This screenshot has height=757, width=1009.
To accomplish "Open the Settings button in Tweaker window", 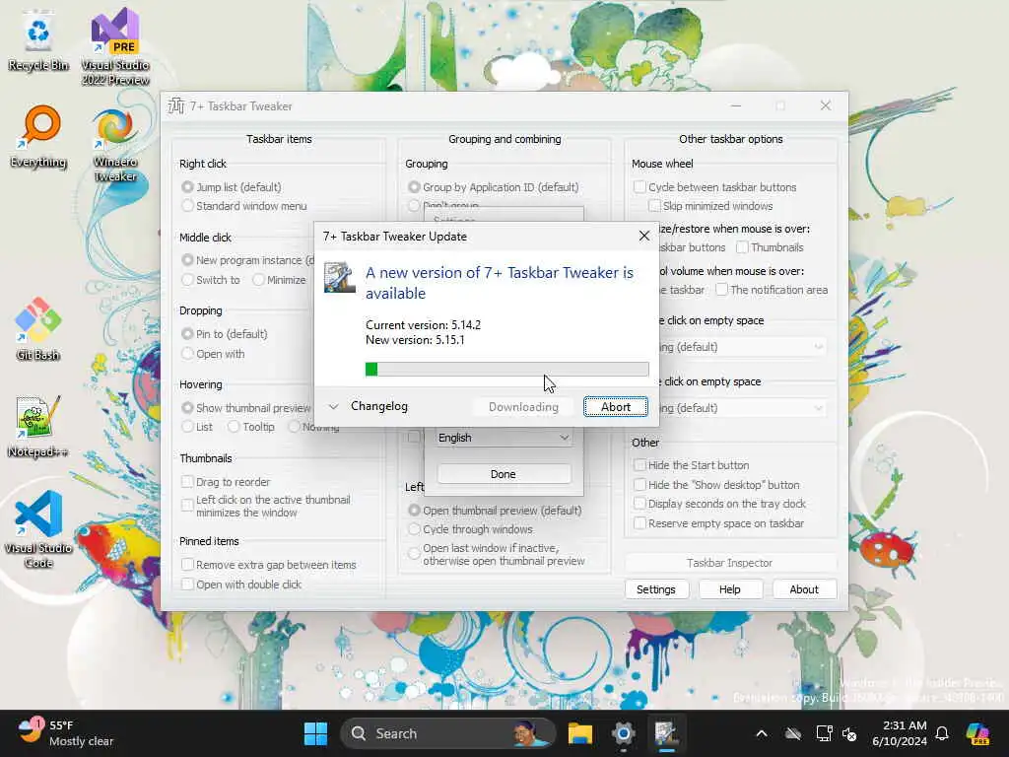I will [656, 589].
